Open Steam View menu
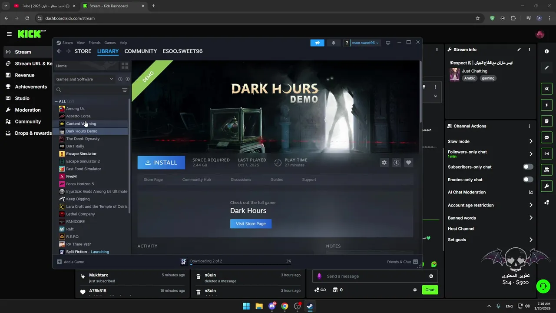This screenshot has width=556, height=313. pos(81,43)
